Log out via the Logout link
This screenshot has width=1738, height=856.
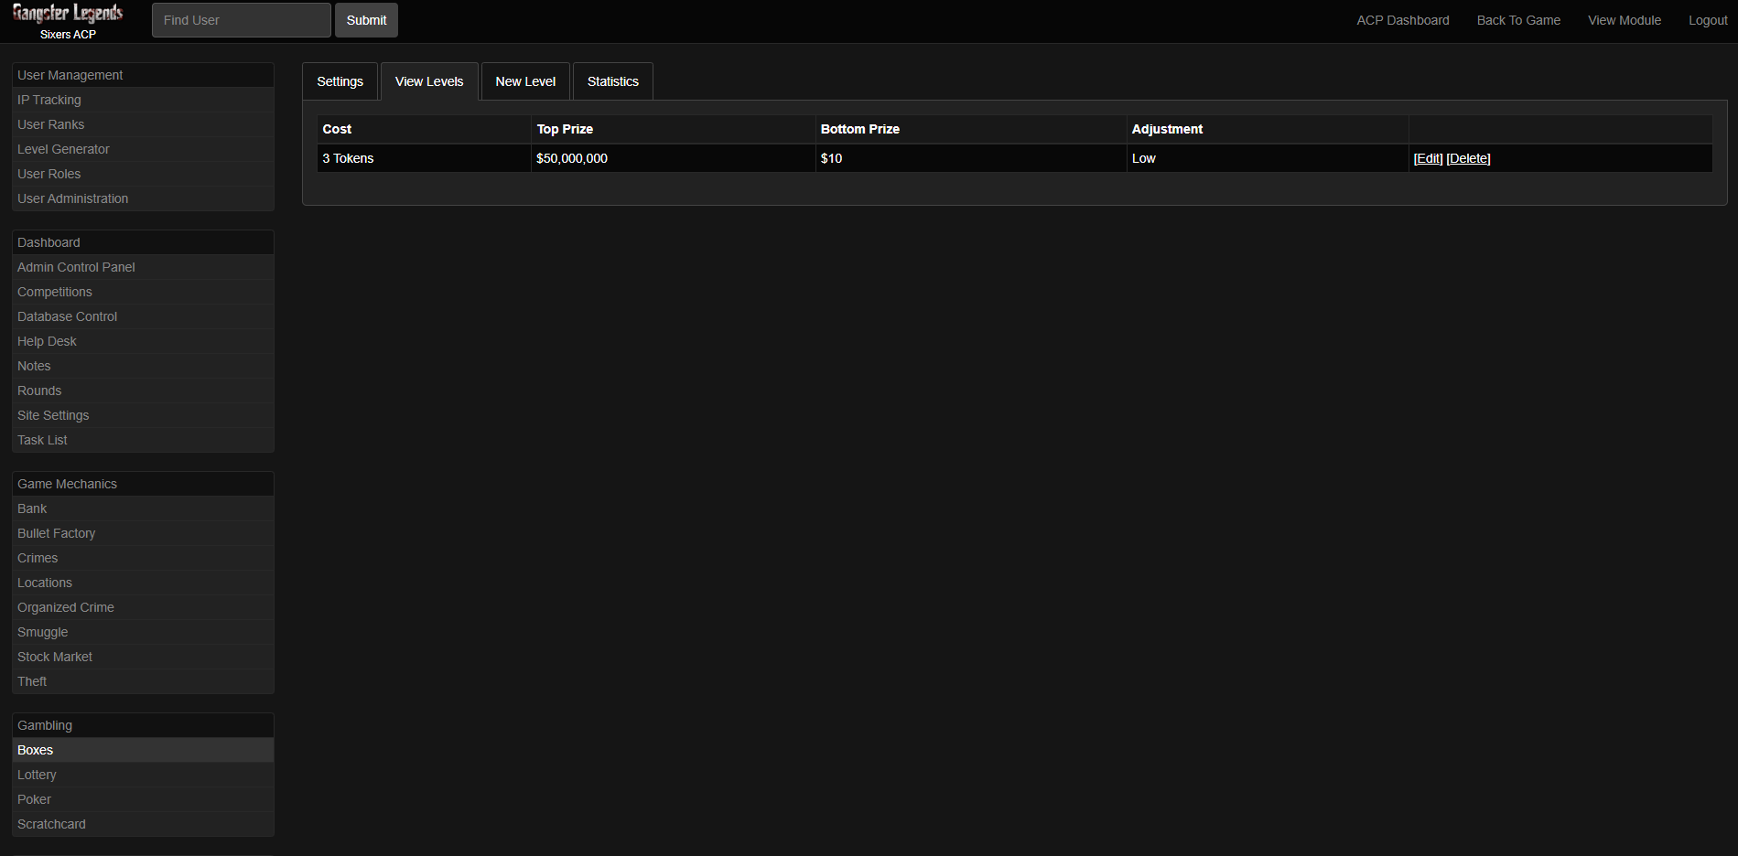1707,20
